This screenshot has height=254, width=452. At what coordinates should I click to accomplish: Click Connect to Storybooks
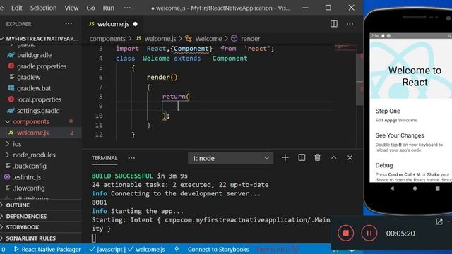(x=218, y=249)
